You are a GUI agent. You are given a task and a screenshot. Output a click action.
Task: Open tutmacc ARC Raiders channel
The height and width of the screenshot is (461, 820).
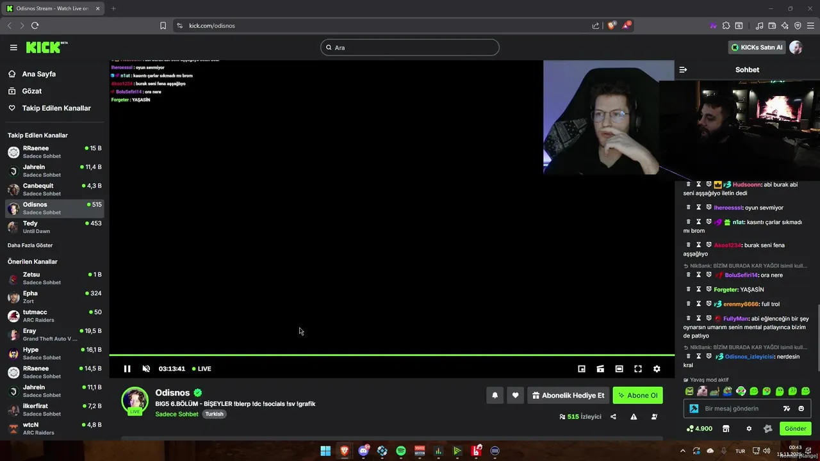(54, 316)
